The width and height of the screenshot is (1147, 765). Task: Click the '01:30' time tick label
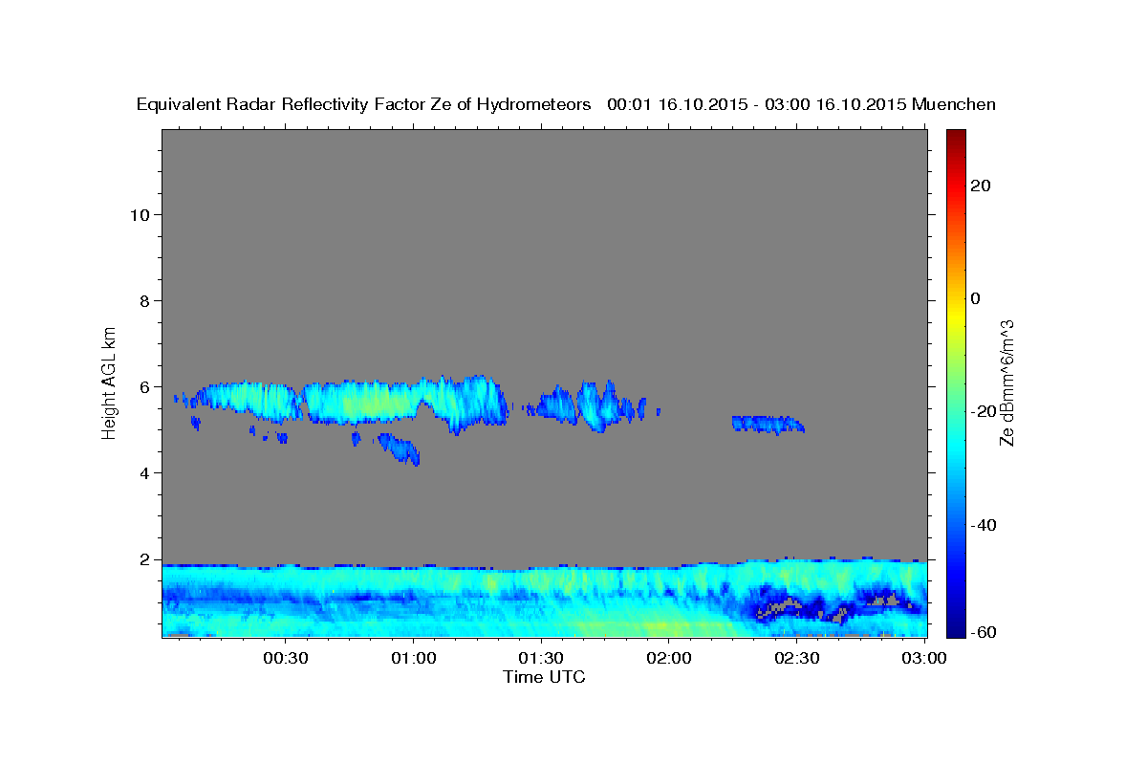(x=540, y=658)
